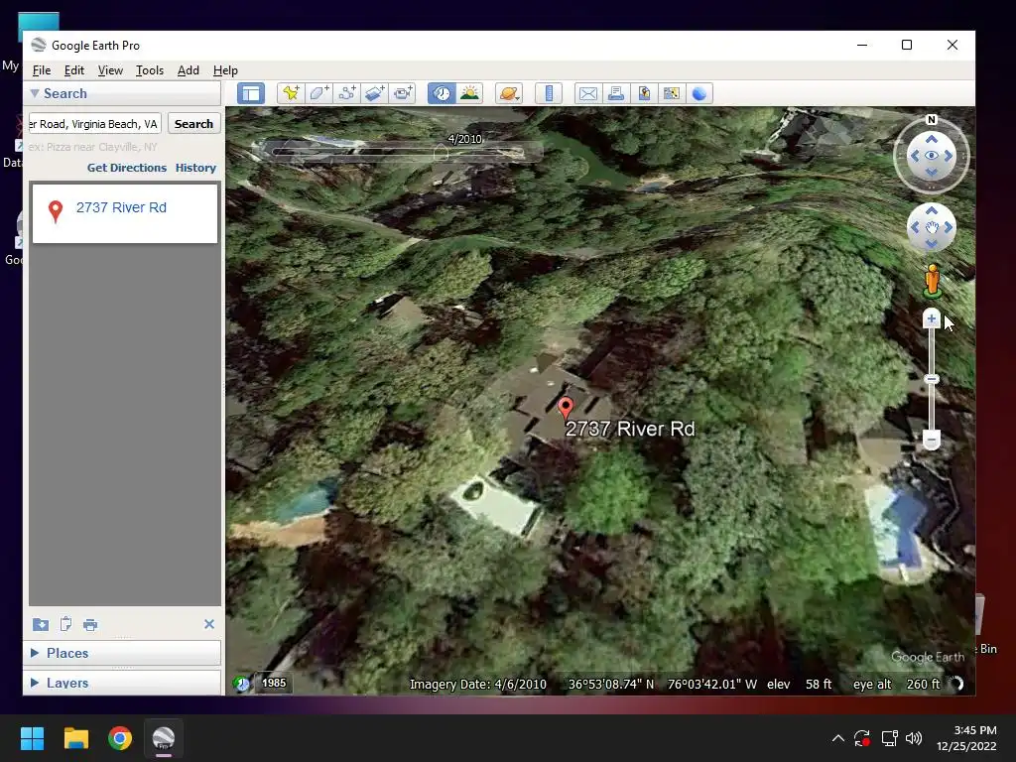Viewport: 1016px width, 762px height.
Task: Click the Imagery Date 4/6/2010 status text
Action: pyautogui.click(x=477, y=684)
